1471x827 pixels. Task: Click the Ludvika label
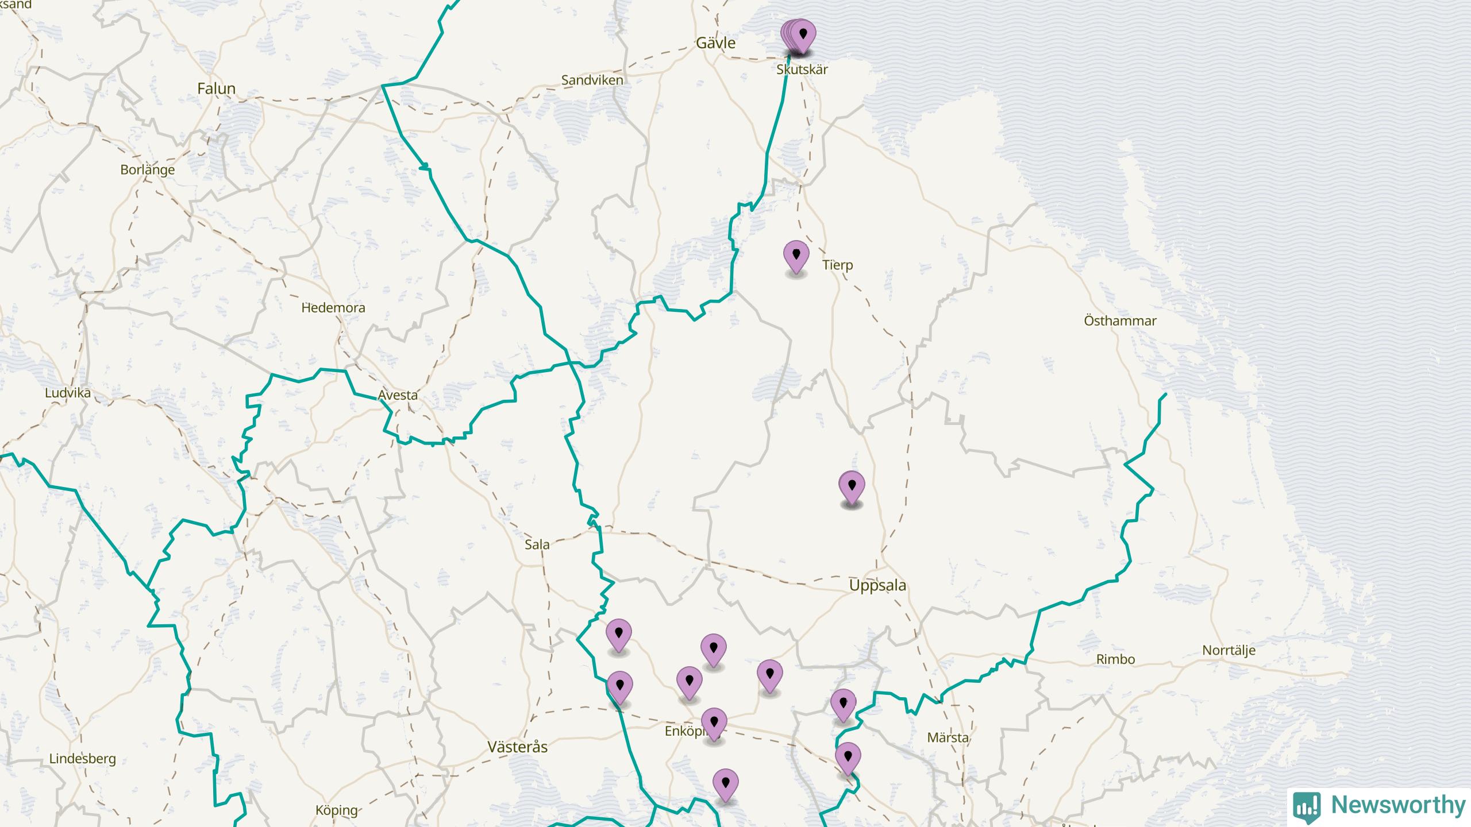[68, 393]
